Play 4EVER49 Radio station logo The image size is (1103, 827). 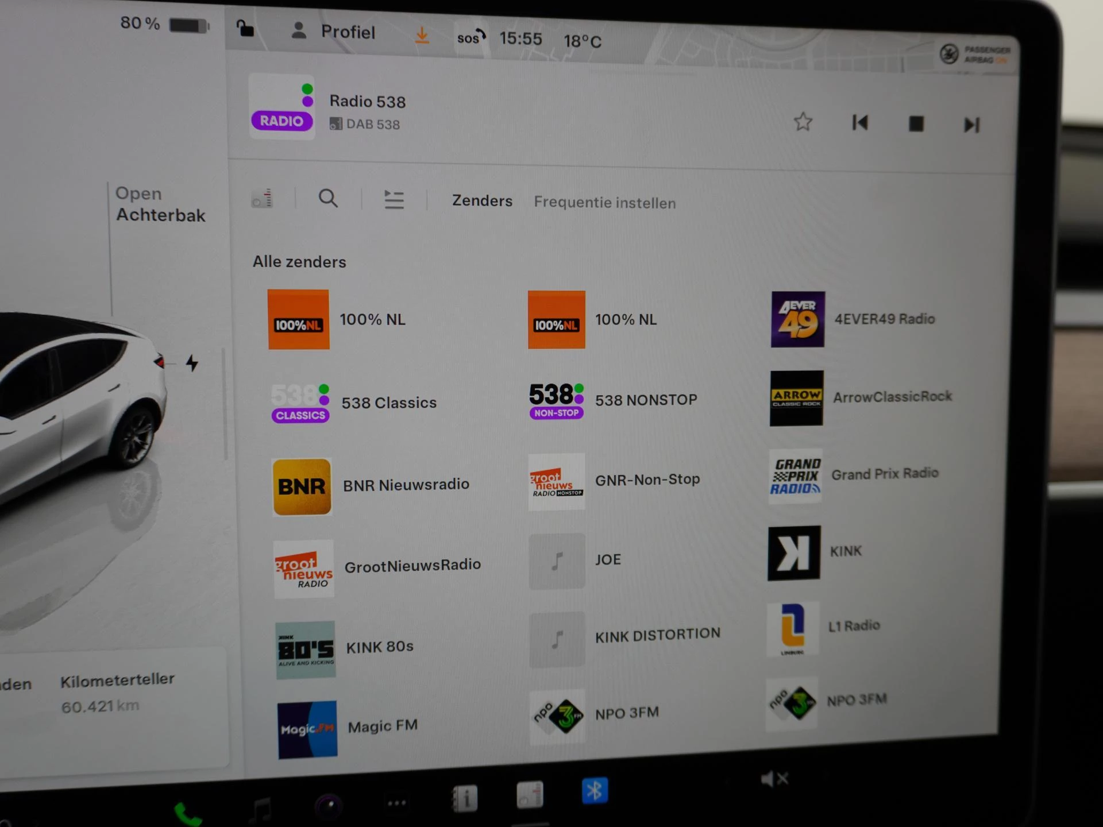[x=798, y=319]
